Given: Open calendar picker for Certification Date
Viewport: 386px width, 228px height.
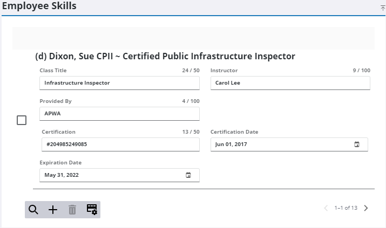Looking at the screenshot, I should pos(356,144).
